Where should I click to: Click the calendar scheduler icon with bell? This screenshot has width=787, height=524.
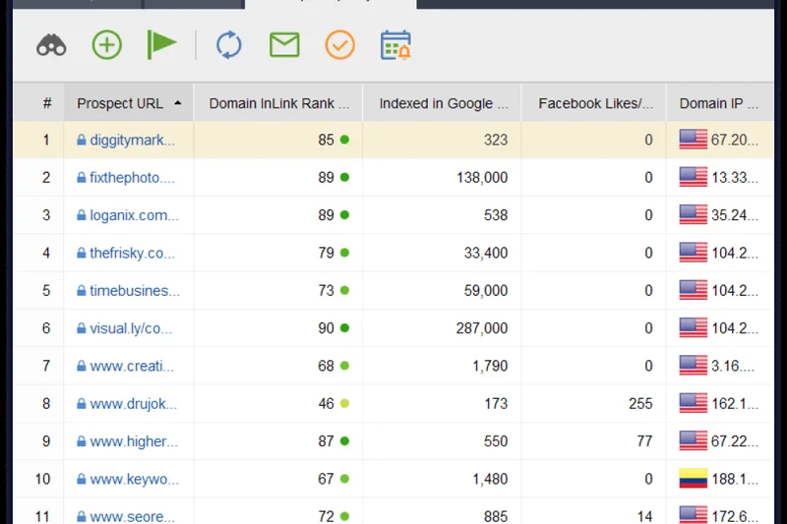[x=395, y=45]
